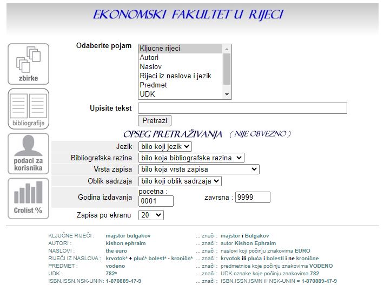384x292 pixels.
Task: Choose Naslov from the list
Action: (x=181, y=67)
